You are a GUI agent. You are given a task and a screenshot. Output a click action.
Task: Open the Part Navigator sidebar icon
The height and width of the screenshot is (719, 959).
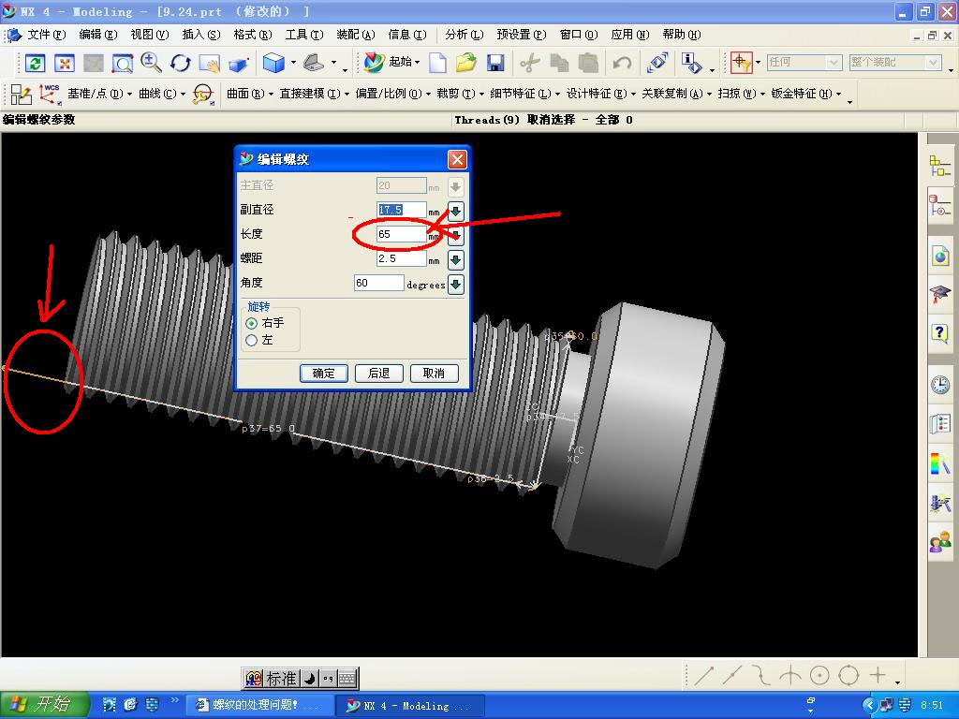(x=939, y=205)
